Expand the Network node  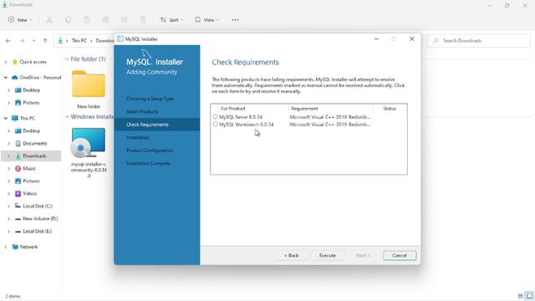pyautogui.click(x=6, y=247)
